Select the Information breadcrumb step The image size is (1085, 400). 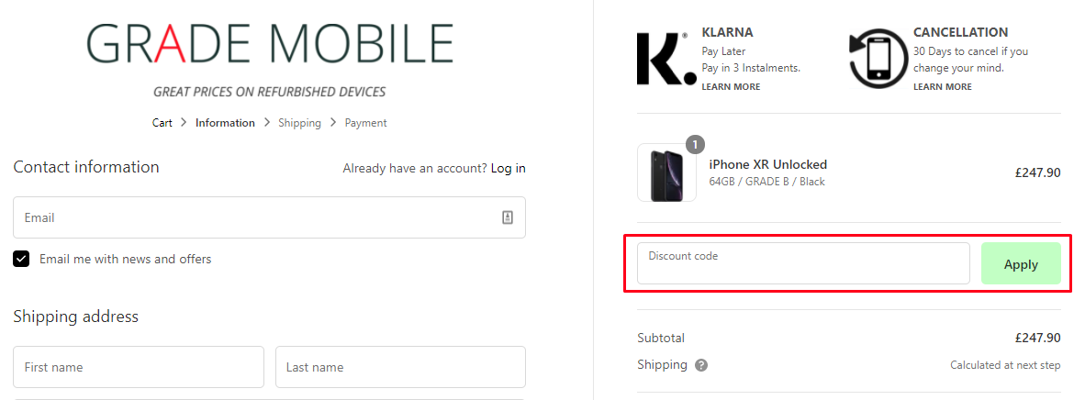pyautogui.click(x=225, y=123)
